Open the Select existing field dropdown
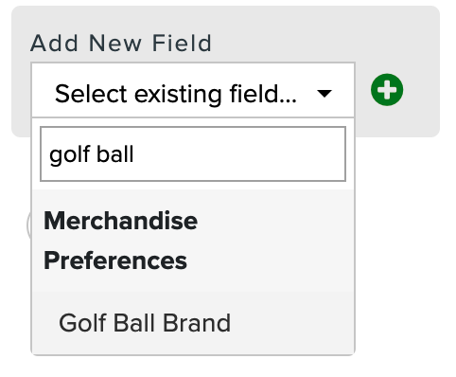Screen dimensions: 456x377 click(x=193, y=90)
